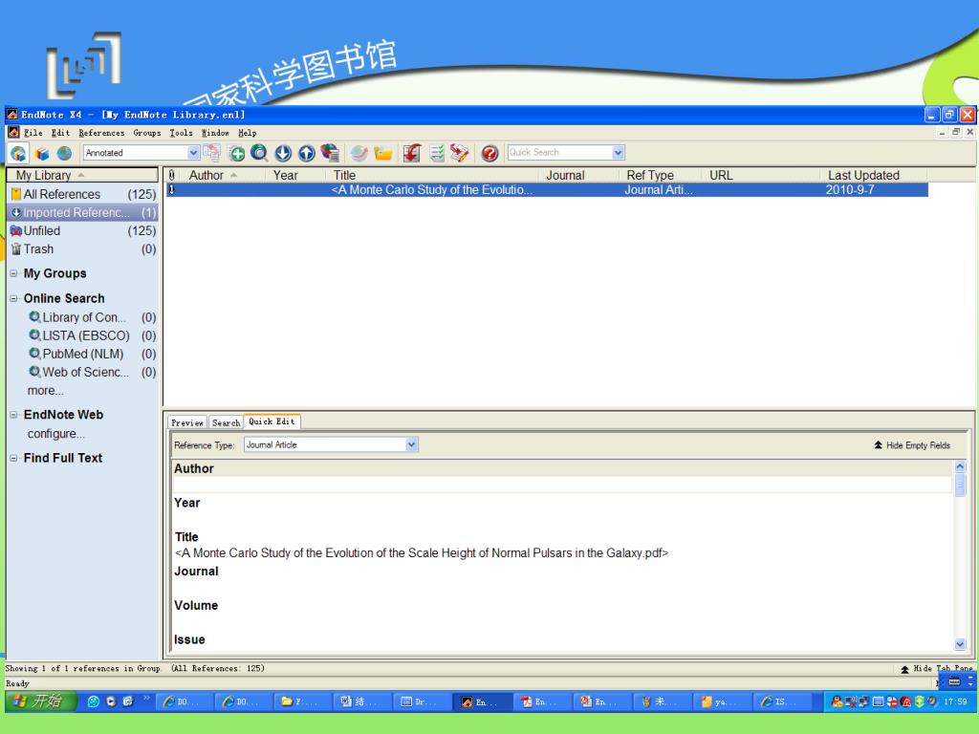The width and height of the screenshot is (979, 734).
Task: Open the References menu
Action: coord(101,133)
